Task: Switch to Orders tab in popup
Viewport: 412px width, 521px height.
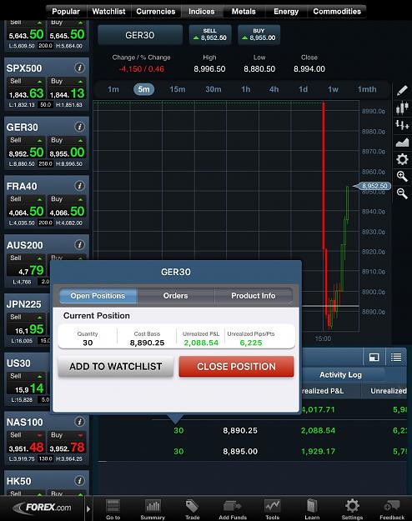Action: (176, 295)
